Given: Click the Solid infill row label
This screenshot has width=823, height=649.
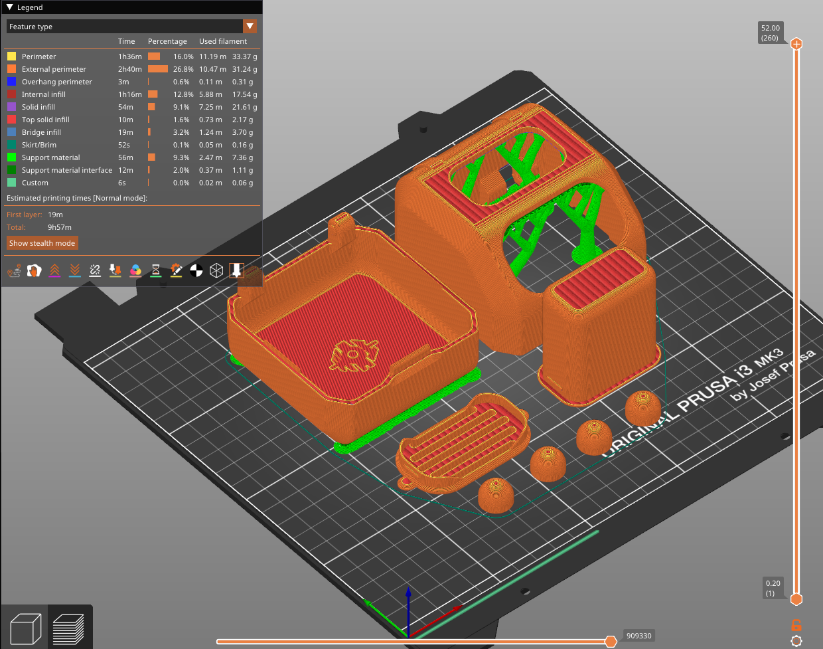Looking at the screenshot, I should 38,107.
